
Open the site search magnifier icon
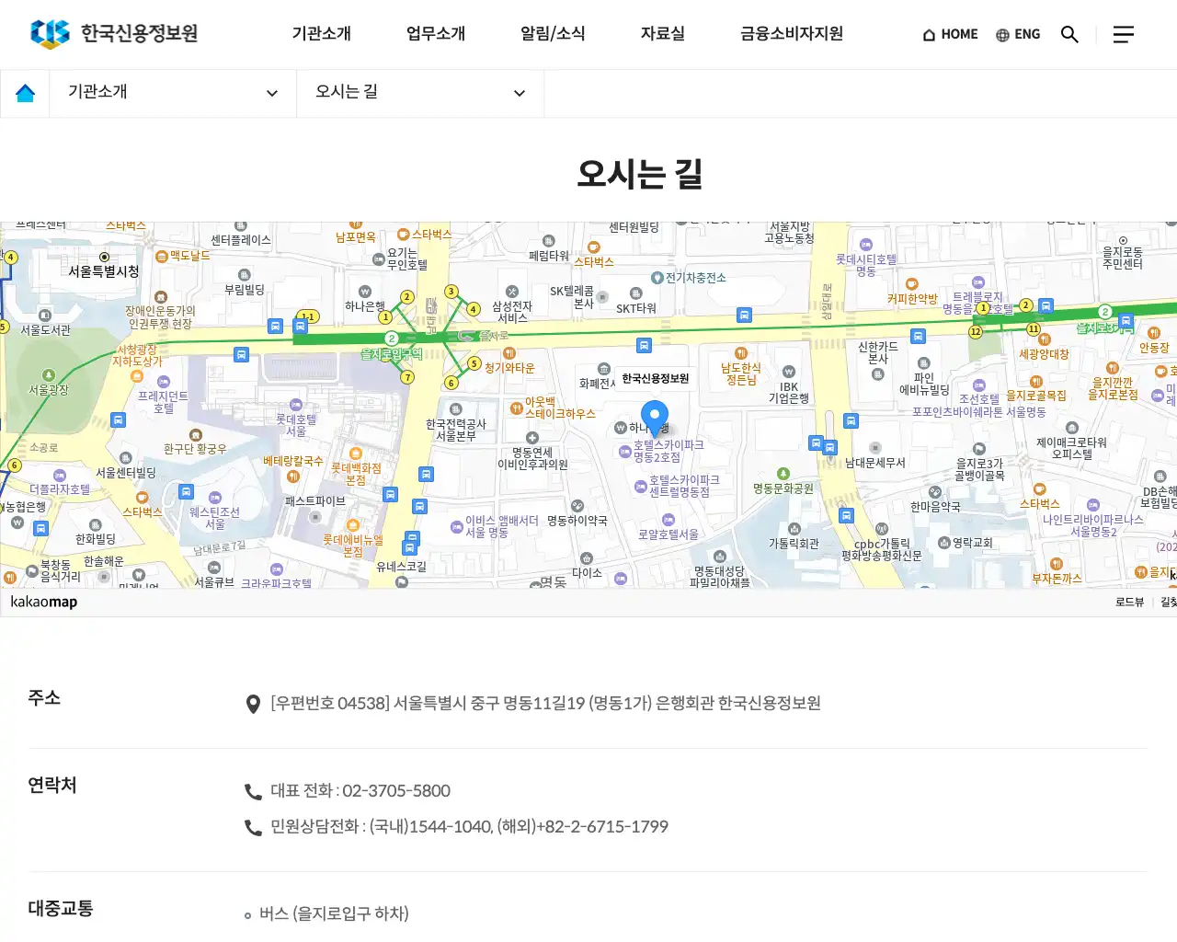point(1069,34)
